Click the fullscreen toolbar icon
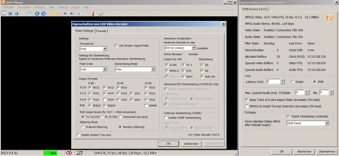 pos(10,14)
